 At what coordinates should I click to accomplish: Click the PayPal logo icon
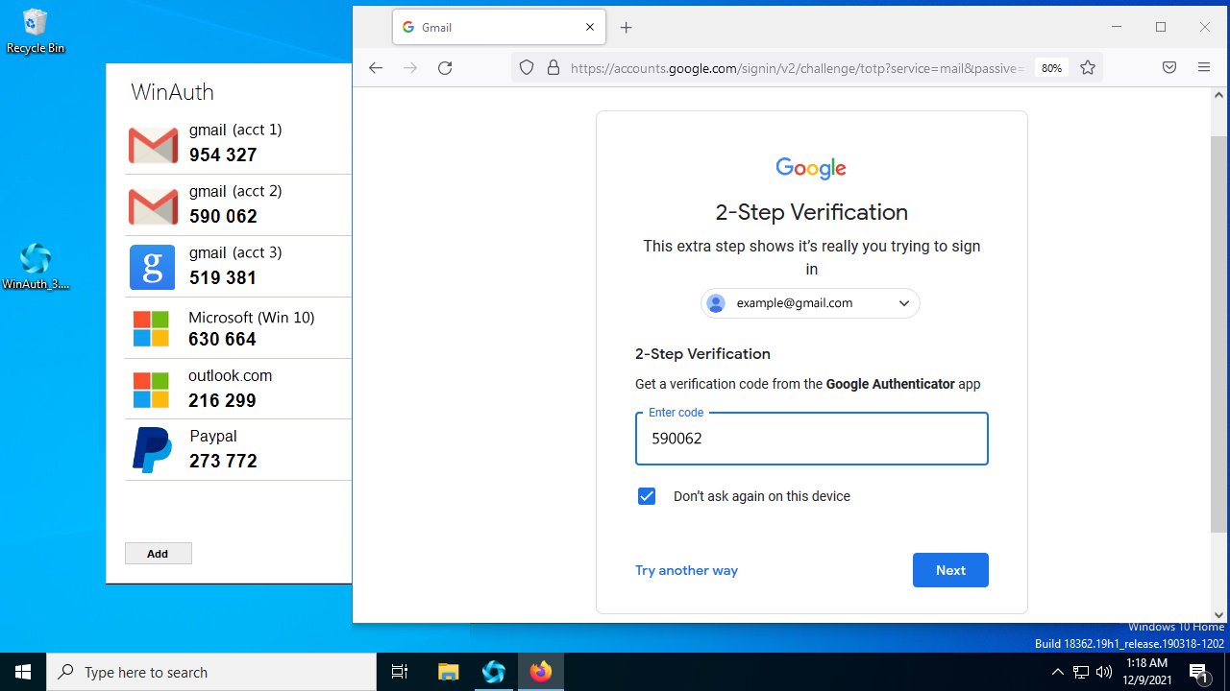pyautogui.click(x=151, y=450)
